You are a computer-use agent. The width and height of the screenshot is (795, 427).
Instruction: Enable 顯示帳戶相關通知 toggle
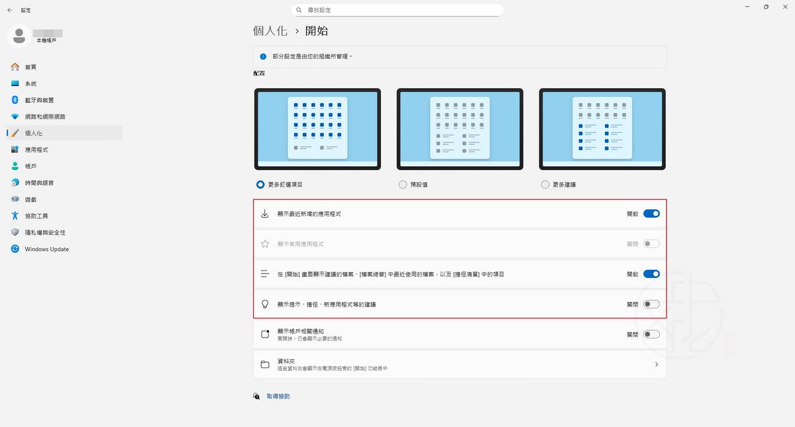[651, 334]
